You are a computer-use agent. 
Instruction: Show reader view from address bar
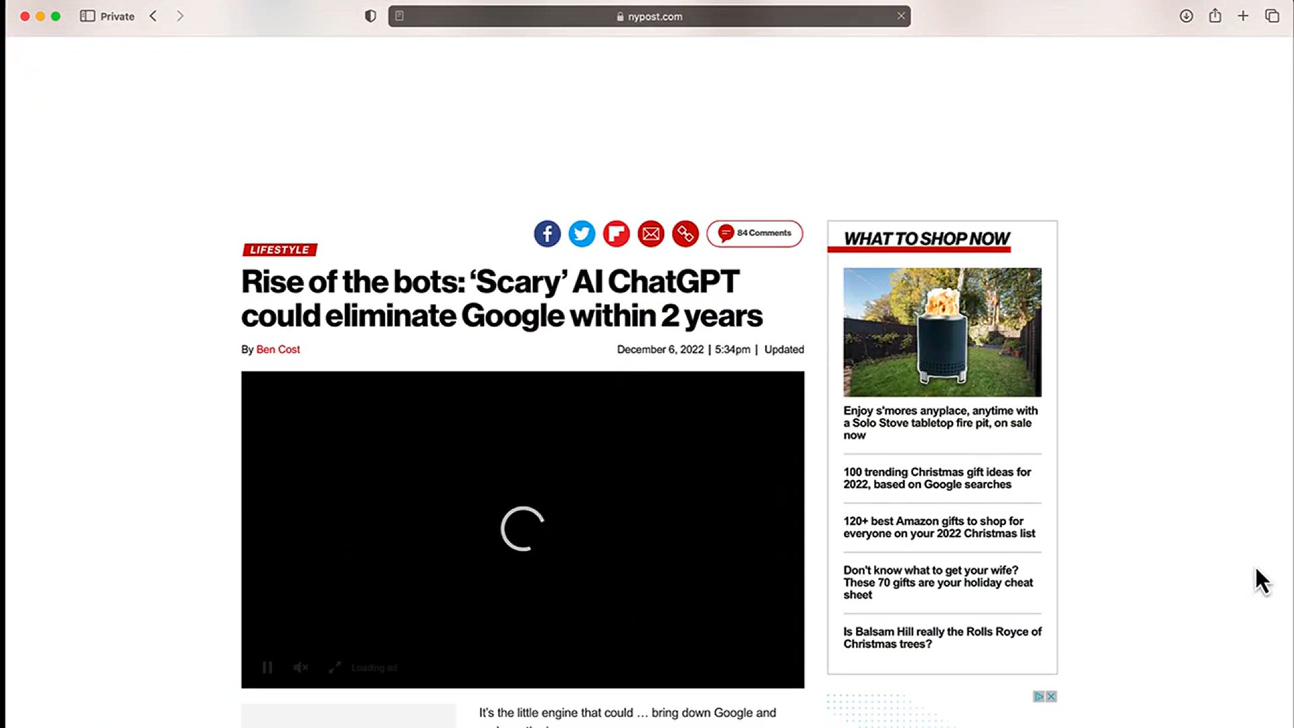[400, 16]
